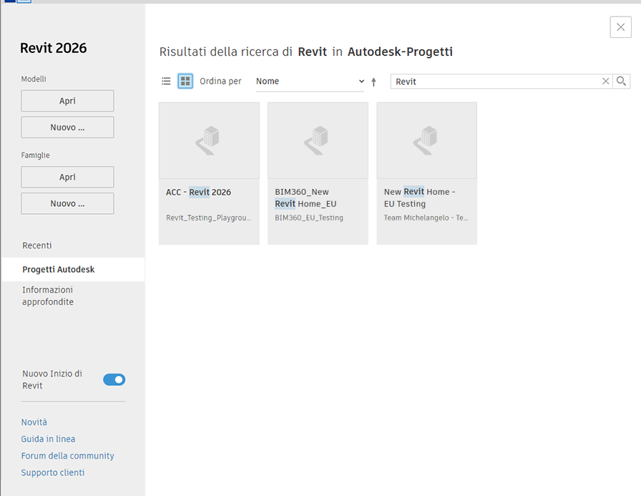Click Apri under Famiglie
The image size is (641, 496).
pyautogui.click(x=67, y=177)
